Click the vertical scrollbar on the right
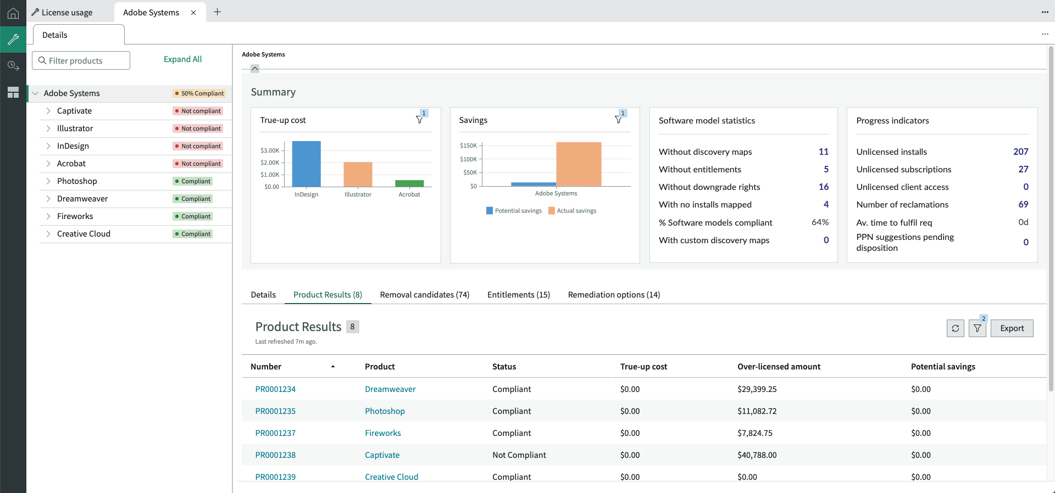Viewport: 1055px width, 493px height. coord(1051,220)
